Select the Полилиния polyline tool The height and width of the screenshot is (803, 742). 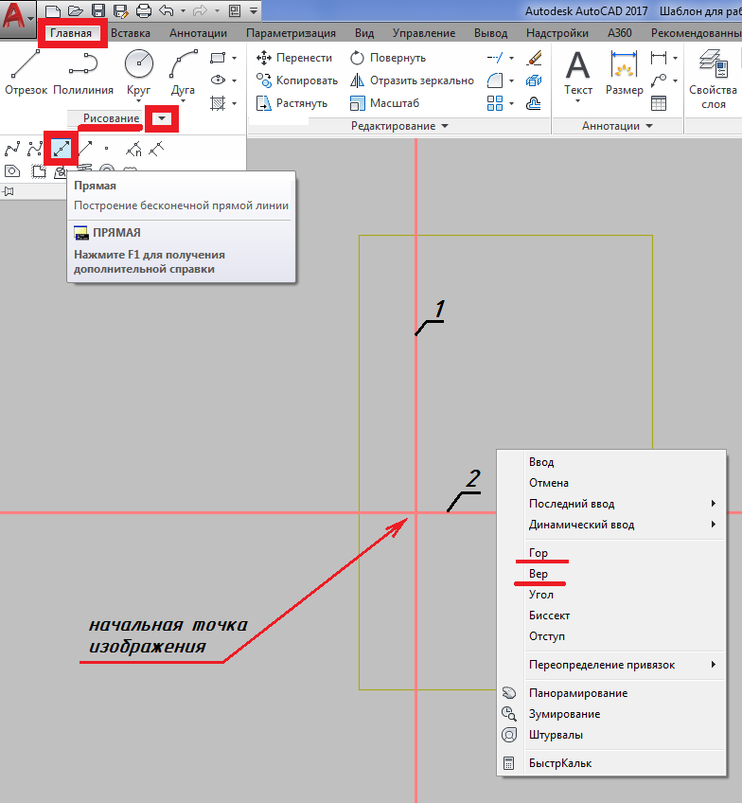tap(83, 72)
